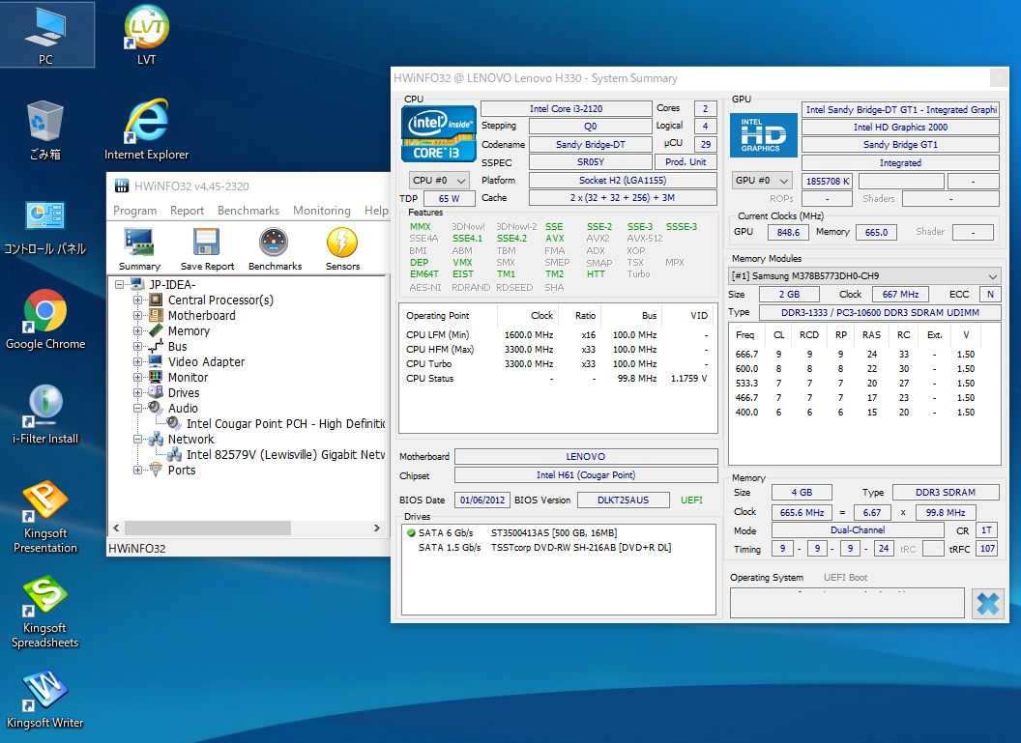Click the Drives tree icon
Image resolution: width=1021 pixels, height=743 pixels.
[x=156, y=392]
